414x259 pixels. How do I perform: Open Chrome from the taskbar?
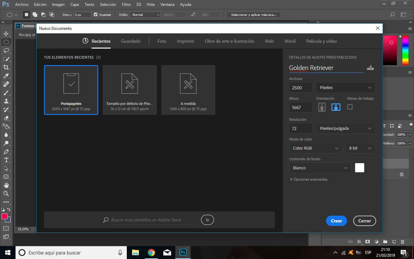151,253
